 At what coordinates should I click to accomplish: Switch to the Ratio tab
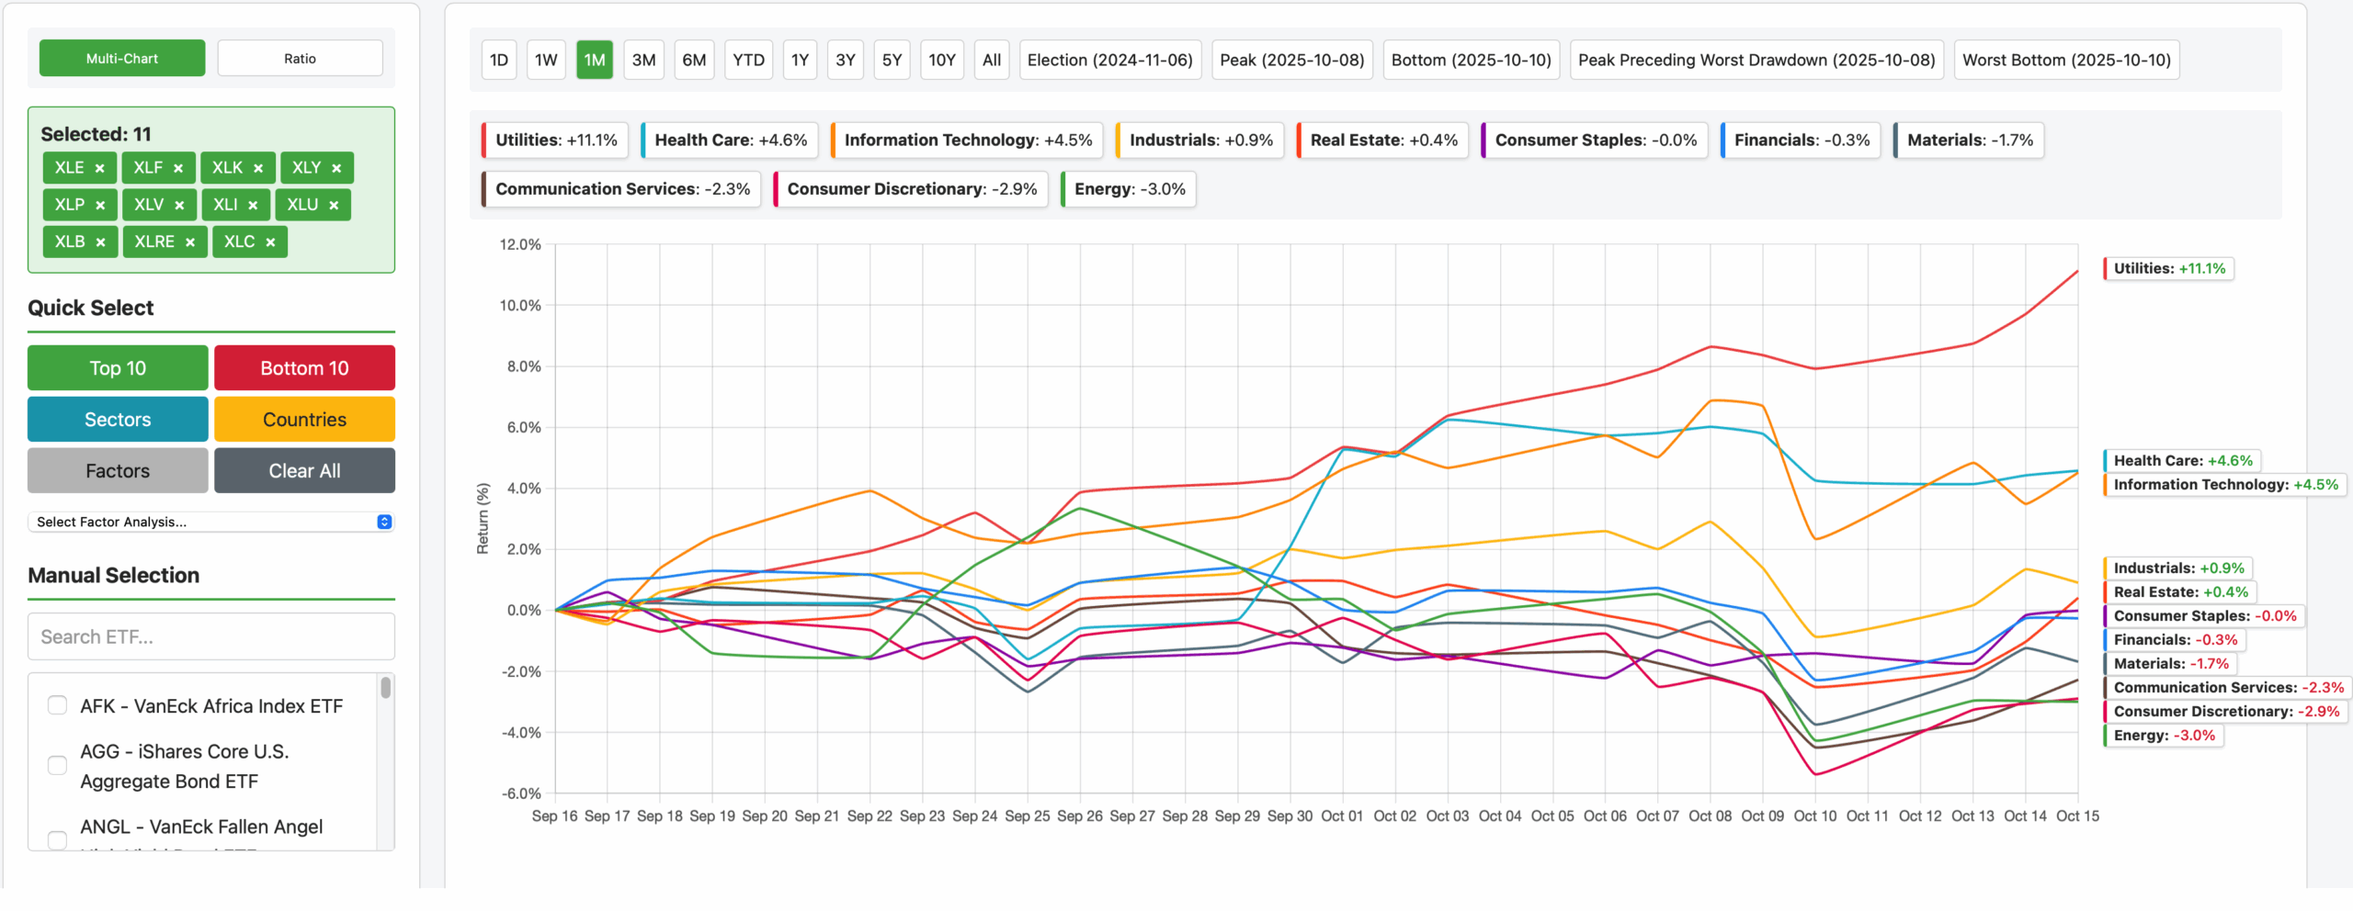coord(300,59)
